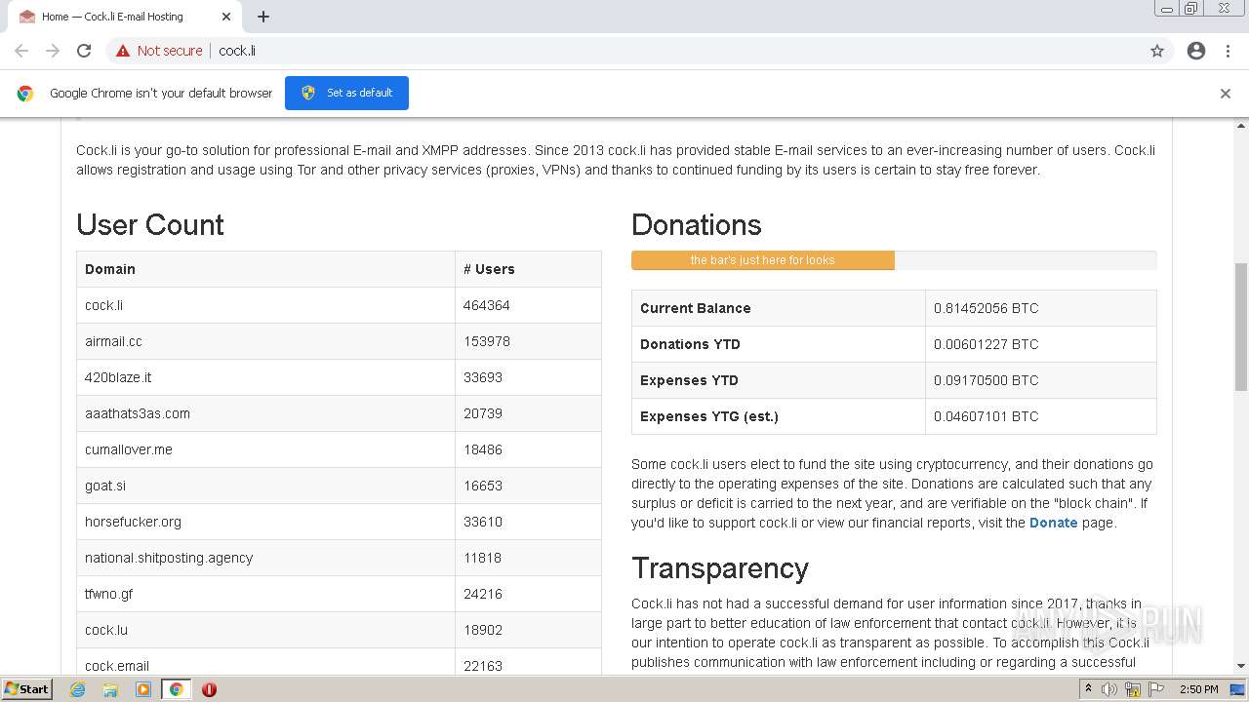Click scrollbar up arrow
The width and height of the screenshot is (1249, 702).
pyautogui.click(x=1241, y=125)
